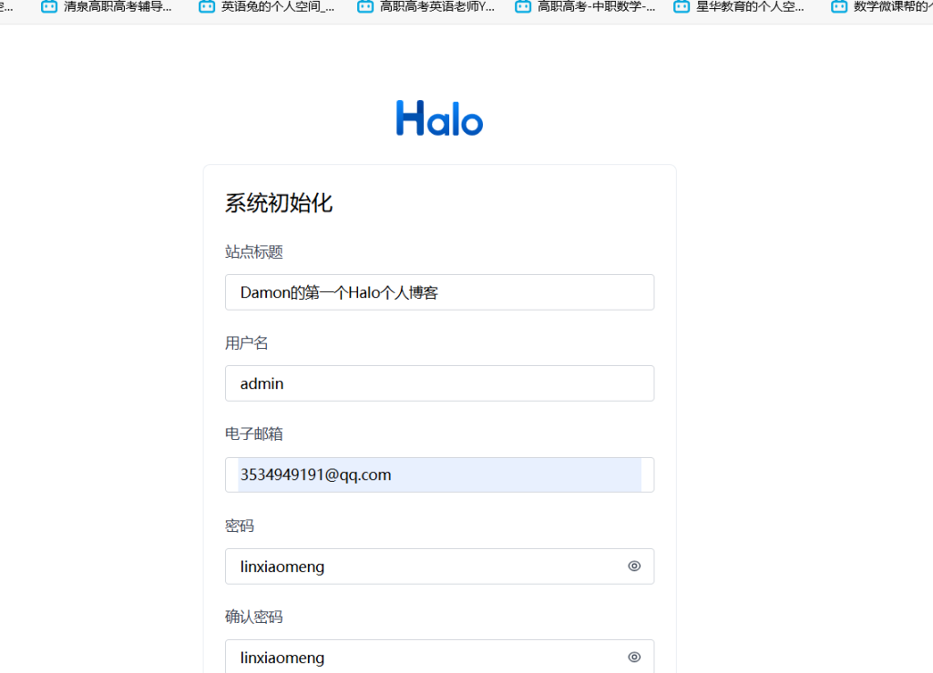Click the 系统初始化 heading
This screenshot has height=673, width=933.
279,203
